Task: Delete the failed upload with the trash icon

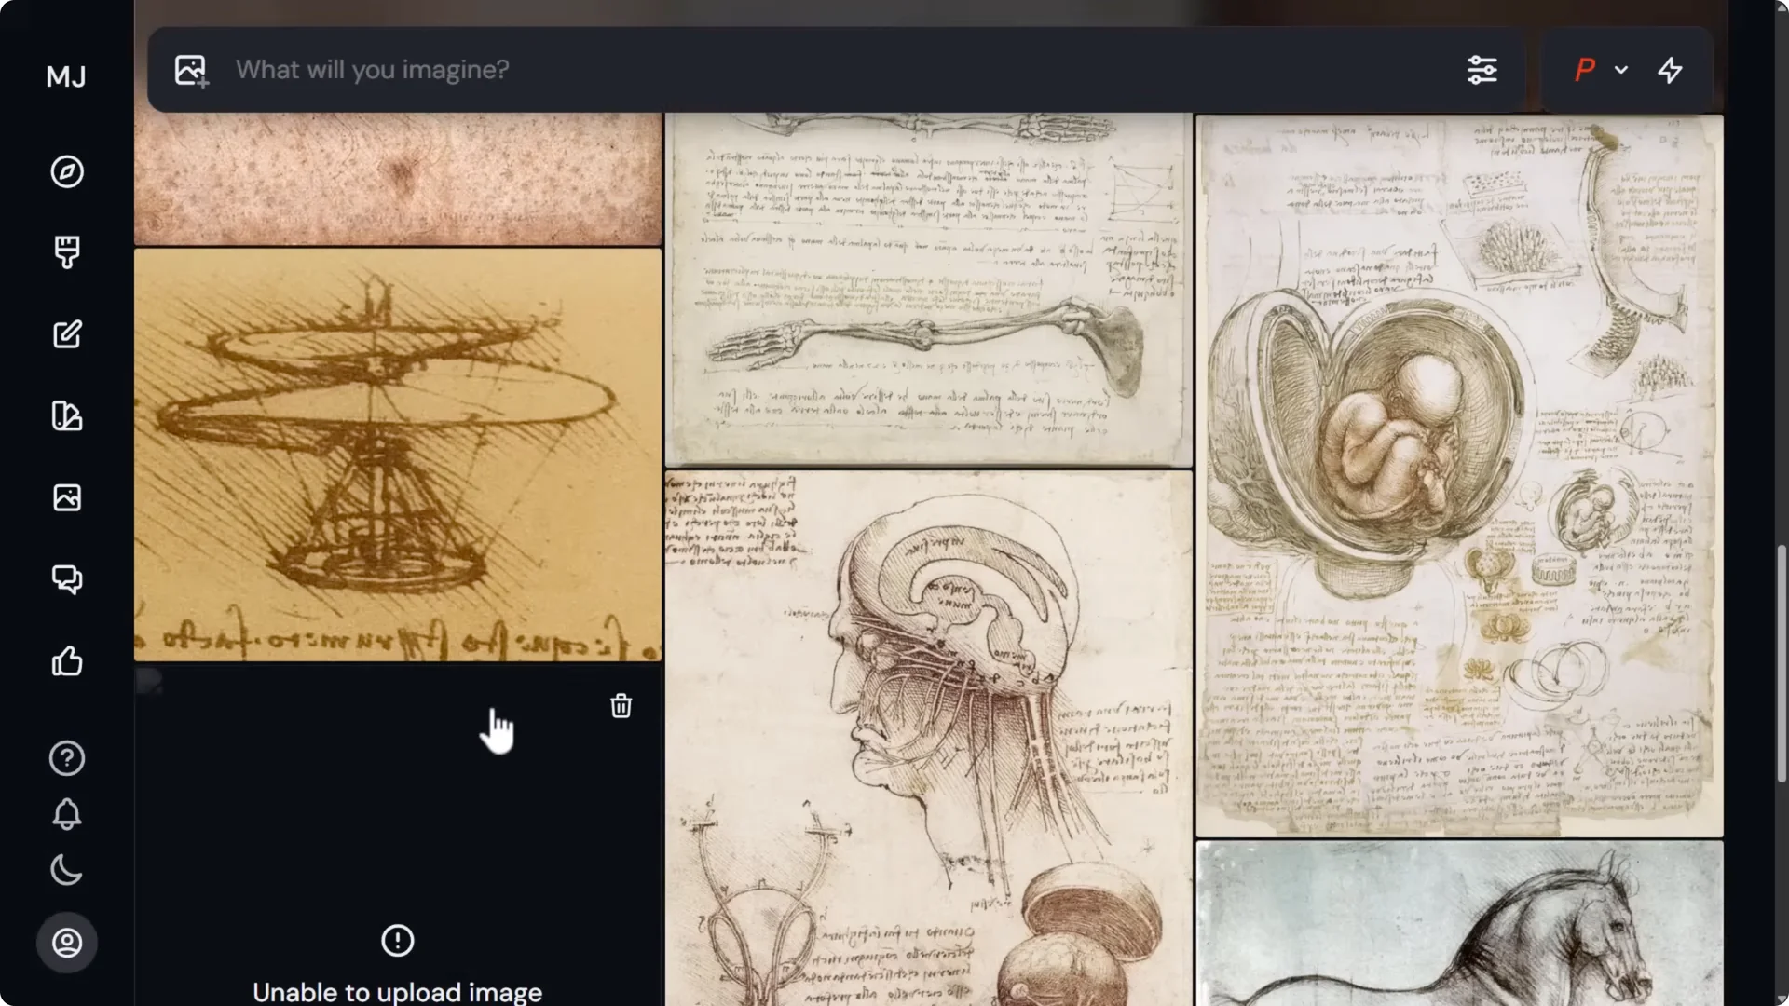Action: (x=621, y=706)
